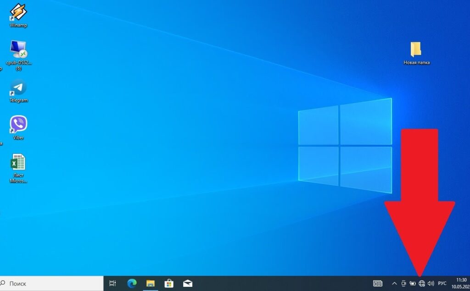Click the Поиск search box on the taskbar

[x=51, y=283]
